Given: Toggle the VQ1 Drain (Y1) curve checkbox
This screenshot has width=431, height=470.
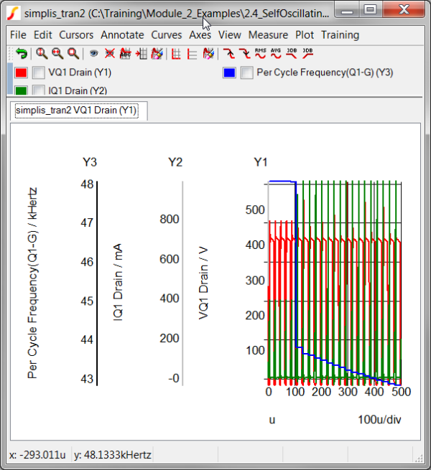Looking at the screenshot, I should 38,72.
